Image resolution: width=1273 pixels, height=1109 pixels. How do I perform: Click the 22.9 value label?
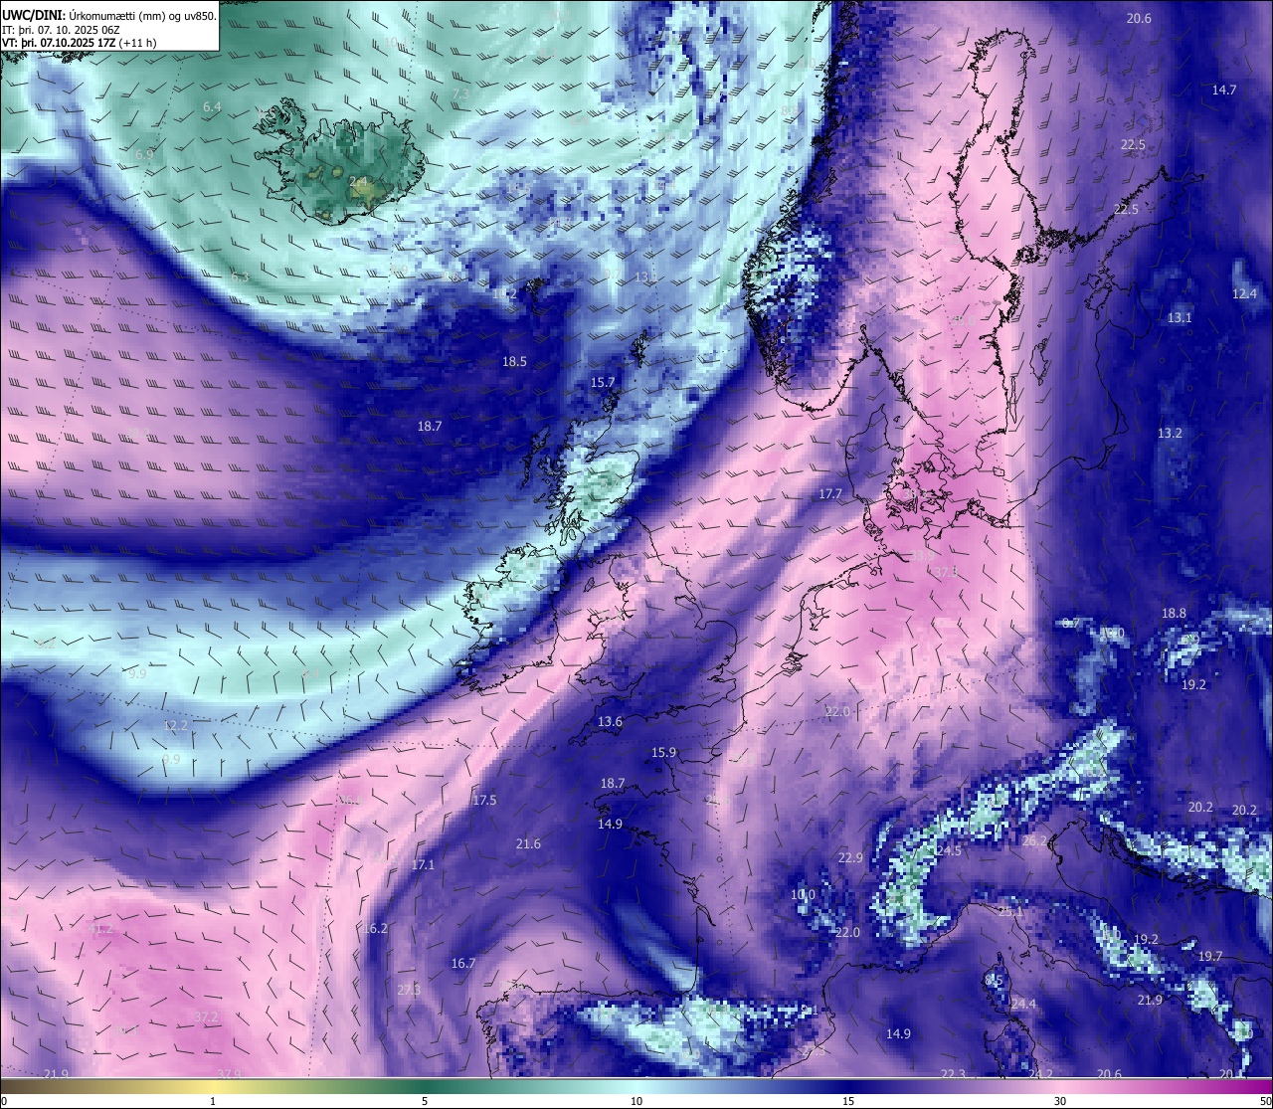[850, 857]
